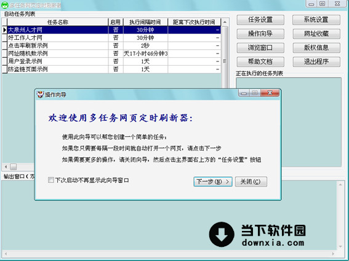This screenshot has width=349, height=261.
Task: Click the enabled cell of 用户登录示例
Action: pyautogui.click(x=116, y=61)
